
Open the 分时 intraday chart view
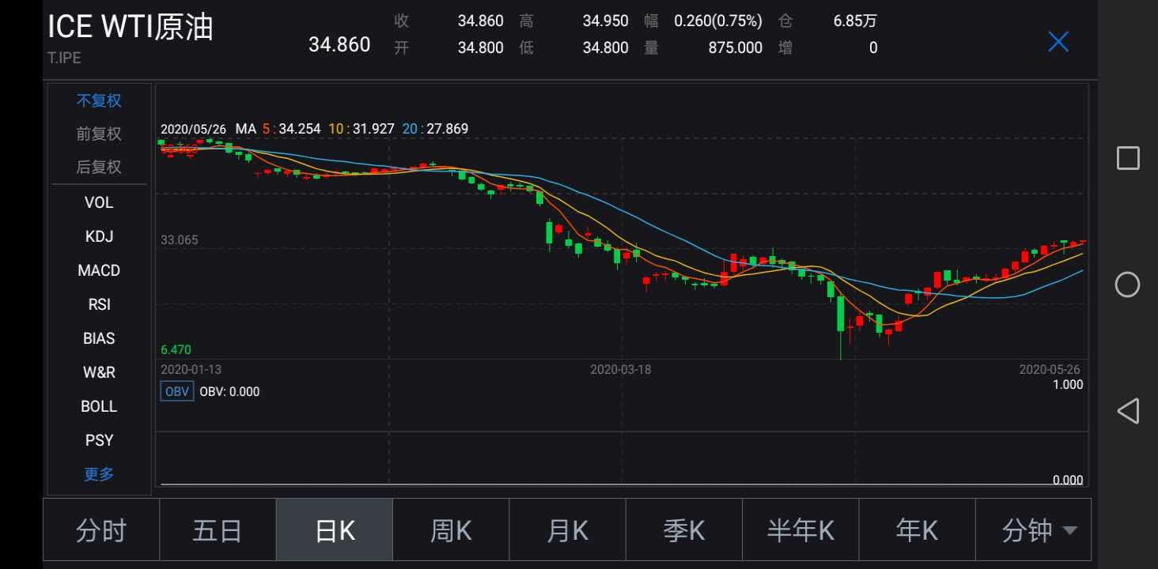click(101, 529)
